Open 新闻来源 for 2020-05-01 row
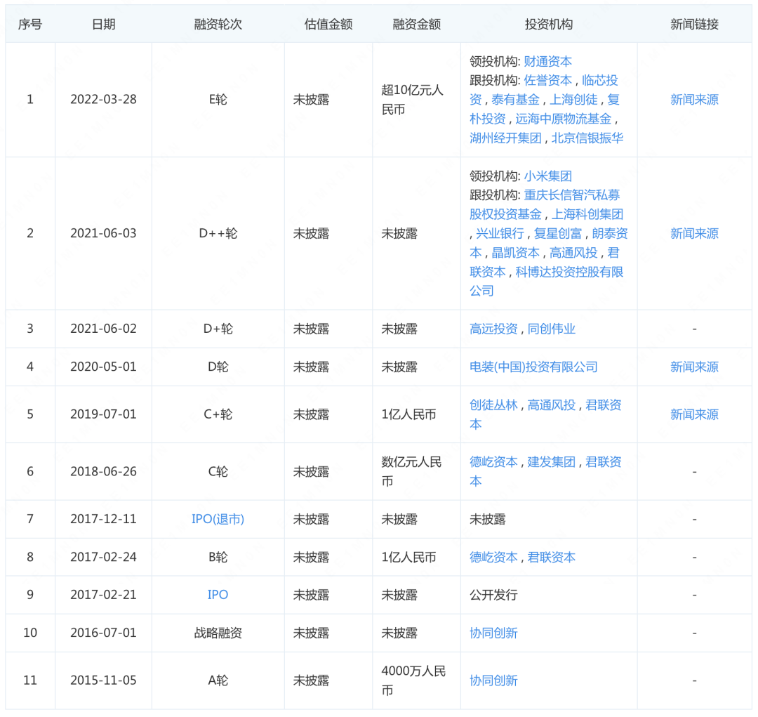758x717 pixels. point(694,367)
